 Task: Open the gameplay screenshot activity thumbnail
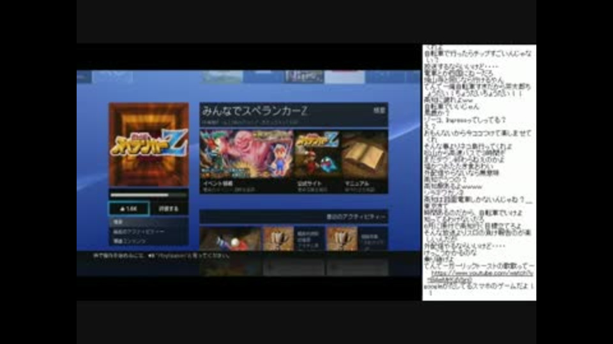click(231, 238)
